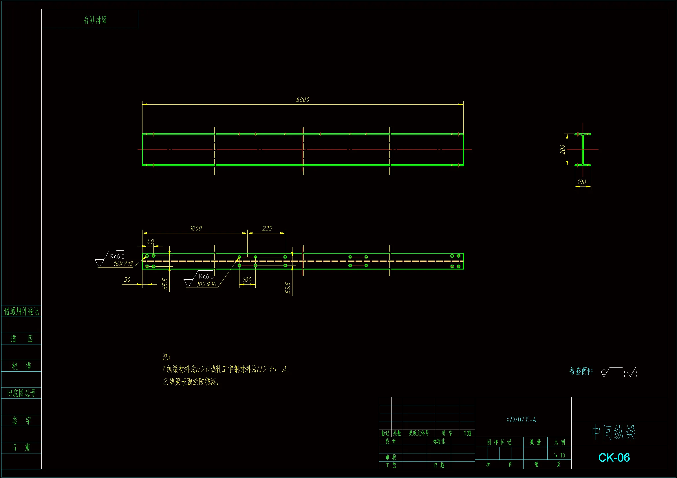Select the 235 dimension text
This screenshot has width=677, height=478.
[267, 228]
